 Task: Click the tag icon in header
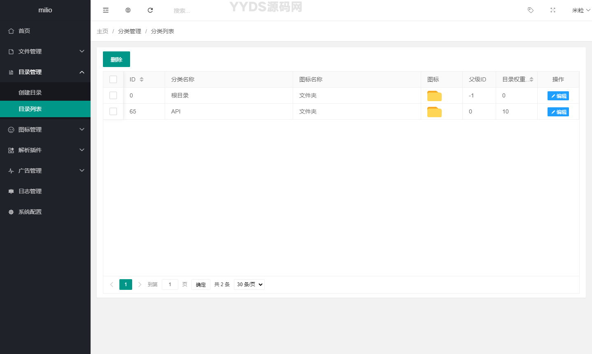pos(531,10)
